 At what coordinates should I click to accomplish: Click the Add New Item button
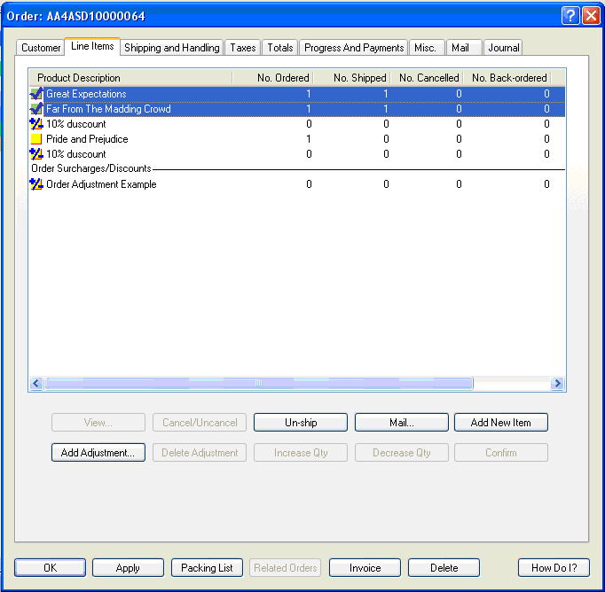point(500,423)
